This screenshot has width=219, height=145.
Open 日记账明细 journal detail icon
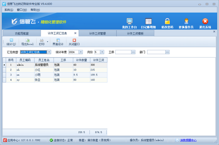pos(148,21)
